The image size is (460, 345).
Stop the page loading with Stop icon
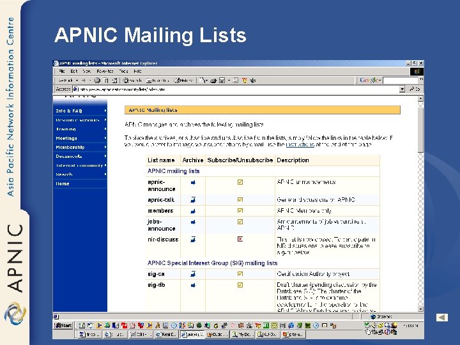(97, 80)
